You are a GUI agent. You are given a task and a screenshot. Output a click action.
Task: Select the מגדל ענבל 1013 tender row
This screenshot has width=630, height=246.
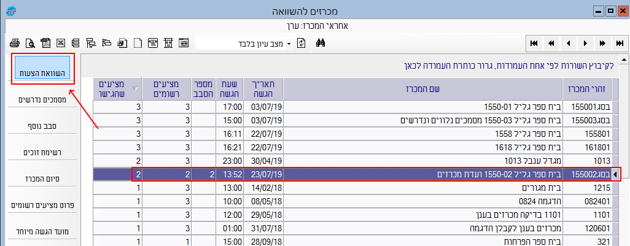click(424, 161)
